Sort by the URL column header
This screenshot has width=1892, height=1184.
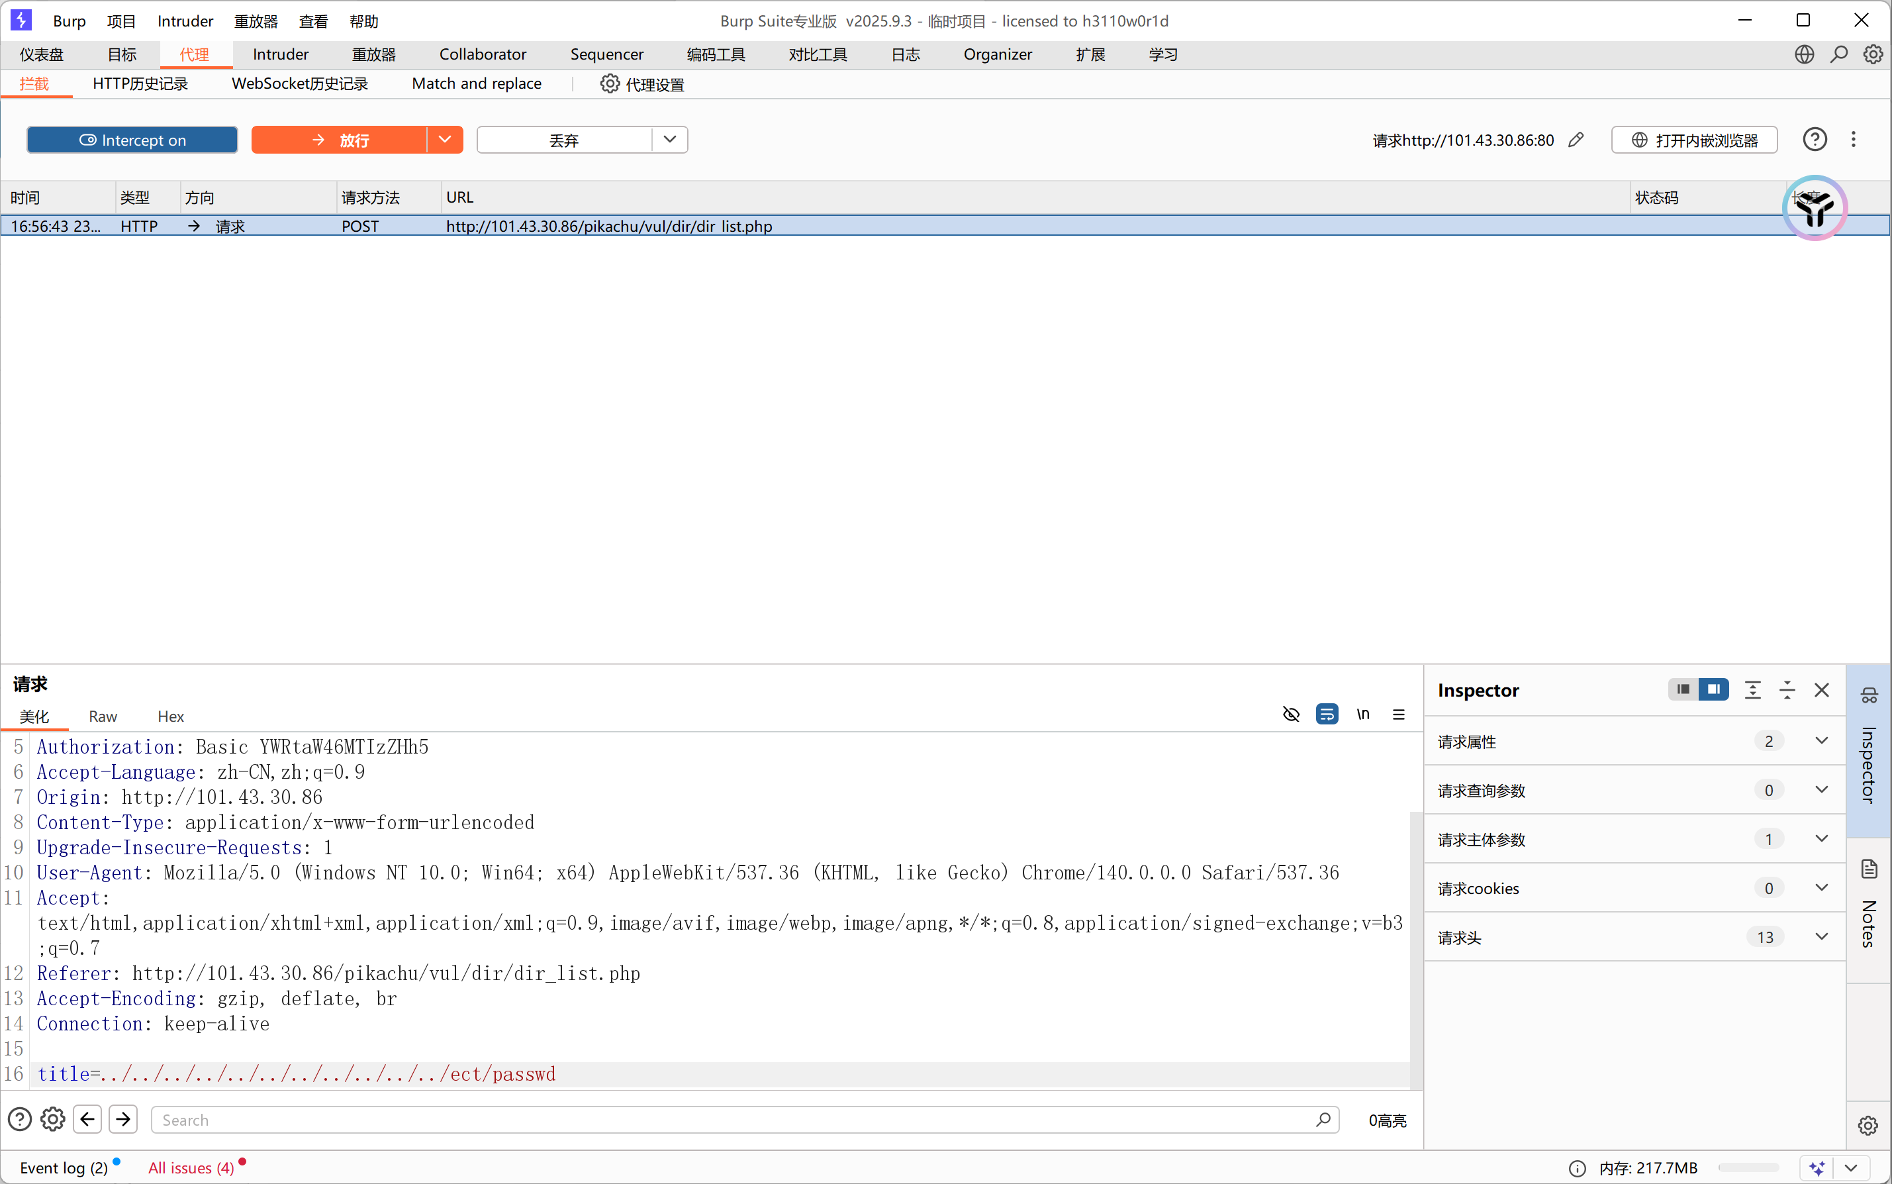point(1035,197)
